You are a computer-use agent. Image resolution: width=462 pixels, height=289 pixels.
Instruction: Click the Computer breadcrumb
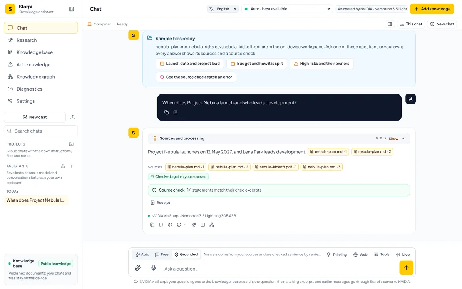[99, 24]
